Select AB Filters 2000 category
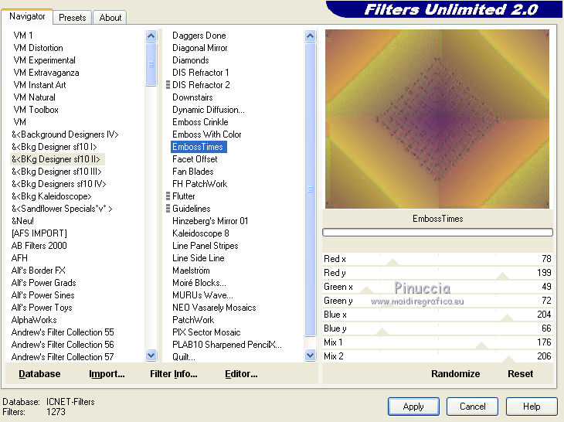Viewport: 564px width, 422px height. pyautogui.click(x=39, y=246)
